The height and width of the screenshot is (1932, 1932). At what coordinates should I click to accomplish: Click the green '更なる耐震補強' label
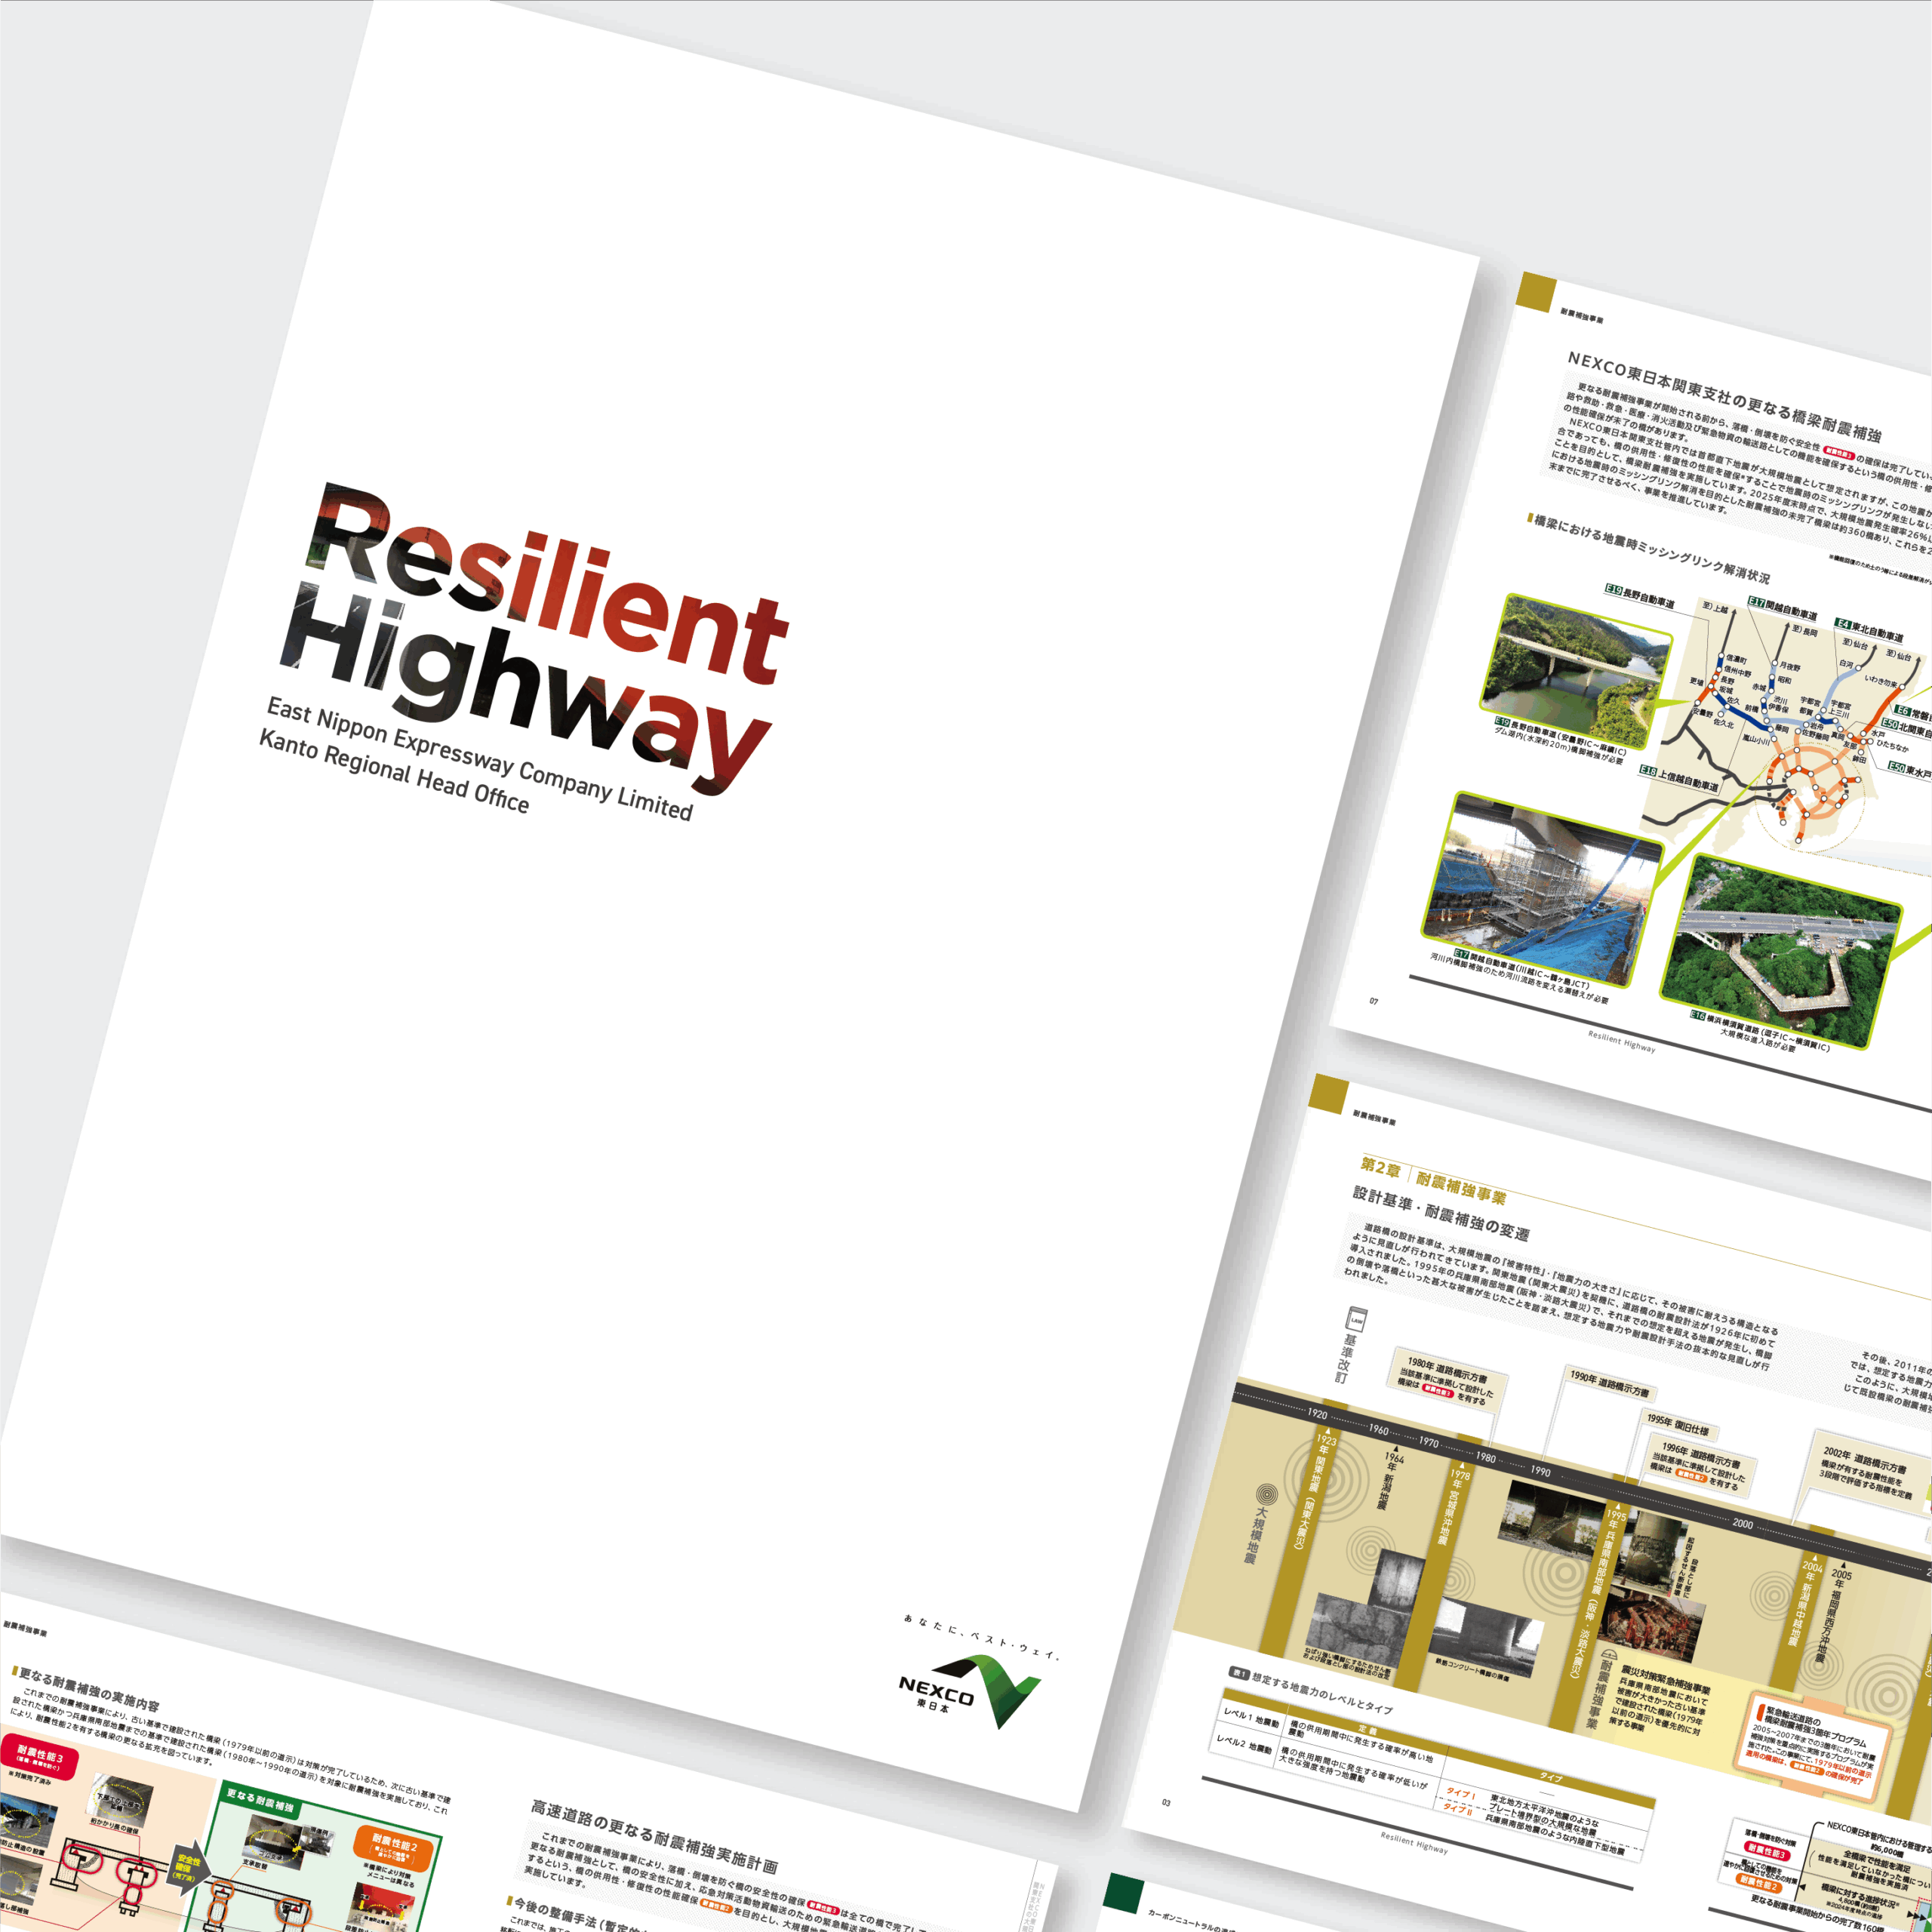[259, 1800]
